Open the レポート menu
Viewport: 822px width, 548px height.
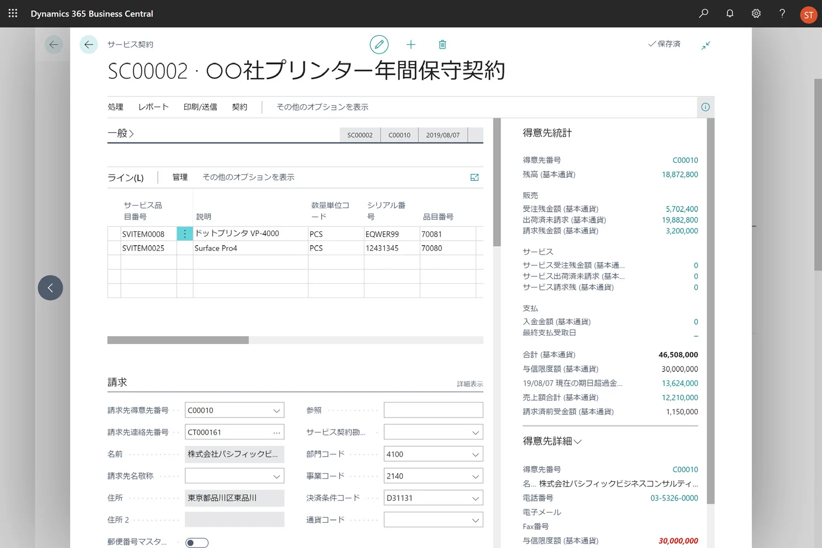(154, 107)
